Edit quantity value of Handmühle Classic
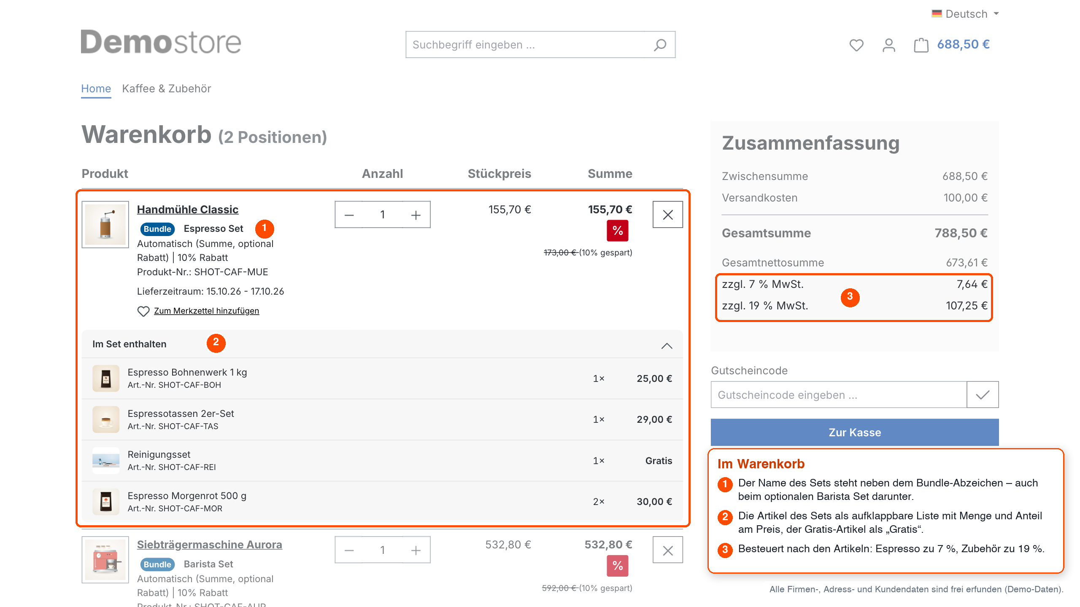1080x607 pixels. pos(382,215)
